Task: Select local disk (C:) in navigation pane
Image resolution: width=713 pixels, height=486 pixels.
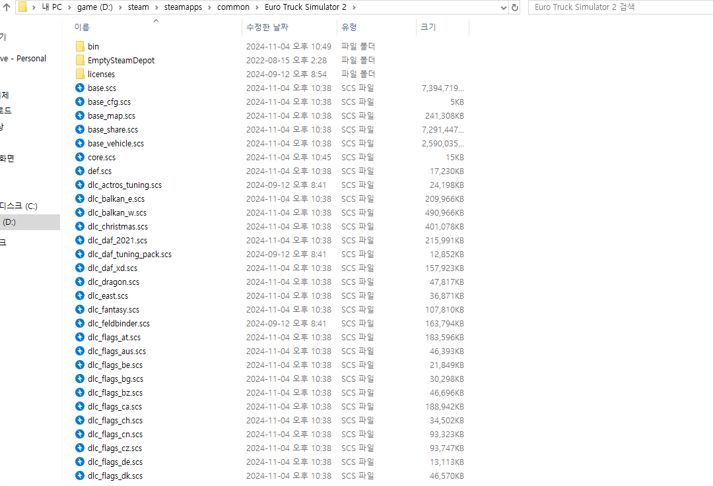Action: pos(18,206)
